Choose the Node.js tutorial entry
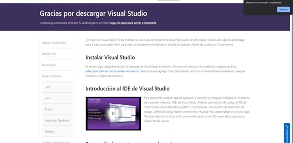Image resolution: width=293 pixels, height=143 pixels. click(57, 132)
